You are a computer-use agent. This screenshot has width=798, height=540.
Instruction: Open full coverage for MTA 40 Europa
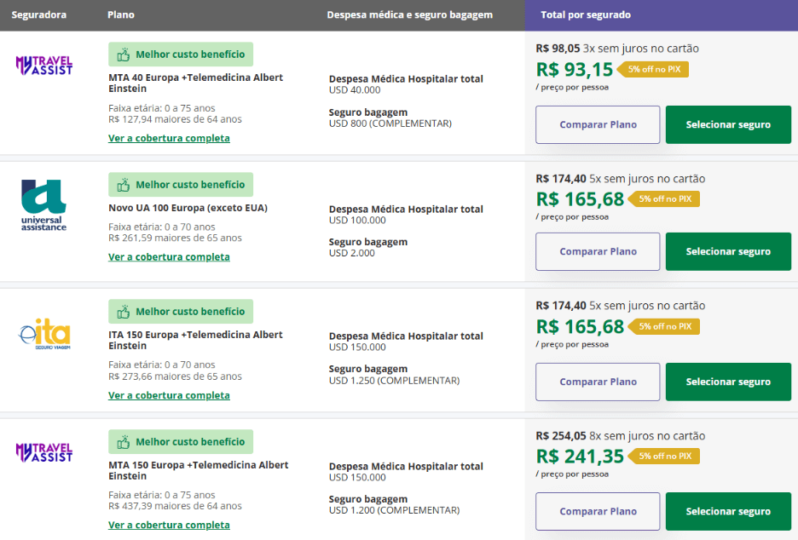170,136
